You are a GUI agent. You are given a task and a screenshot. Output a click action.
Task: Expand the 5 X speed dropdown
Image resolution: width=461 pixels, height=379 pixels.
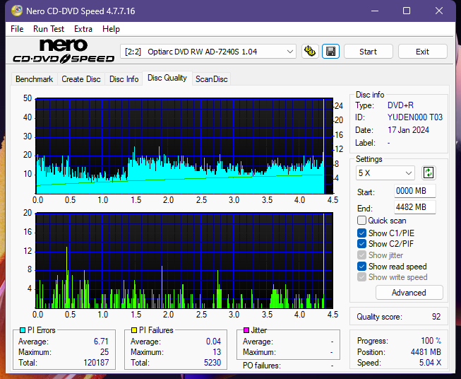(385, 173)
